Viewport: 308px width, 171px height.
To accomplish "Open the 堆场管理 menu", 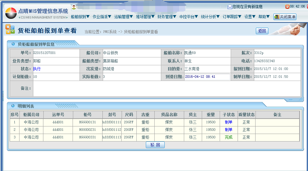I will [145, 17].
